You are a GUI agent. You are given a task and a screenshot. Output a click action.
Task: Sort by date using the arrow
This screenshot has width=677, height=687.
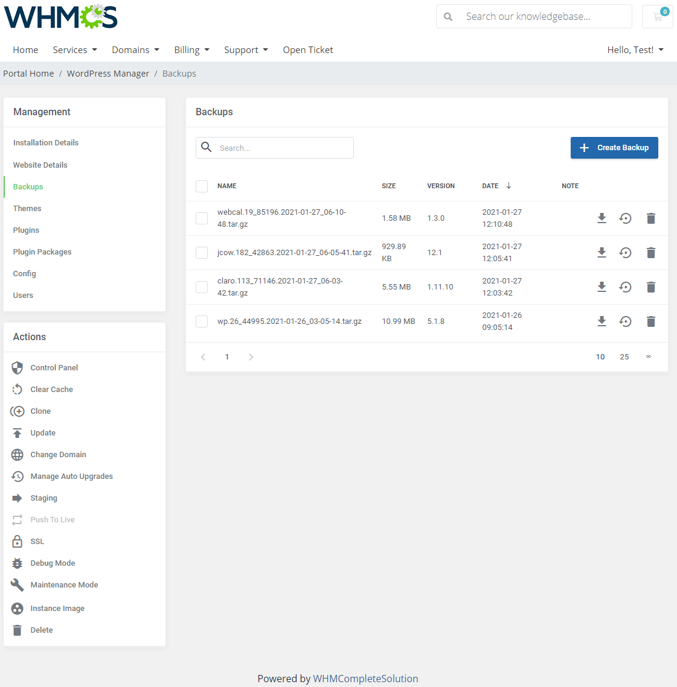pos(509,186)
